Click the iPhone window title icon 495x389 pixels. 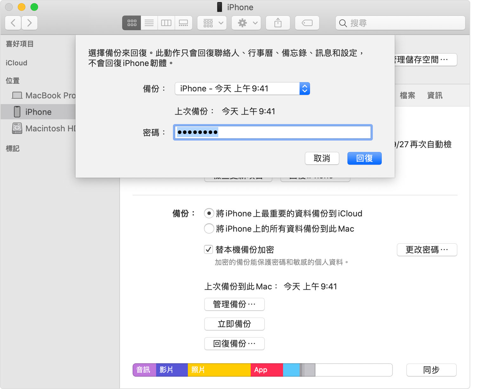pos(220,7)
